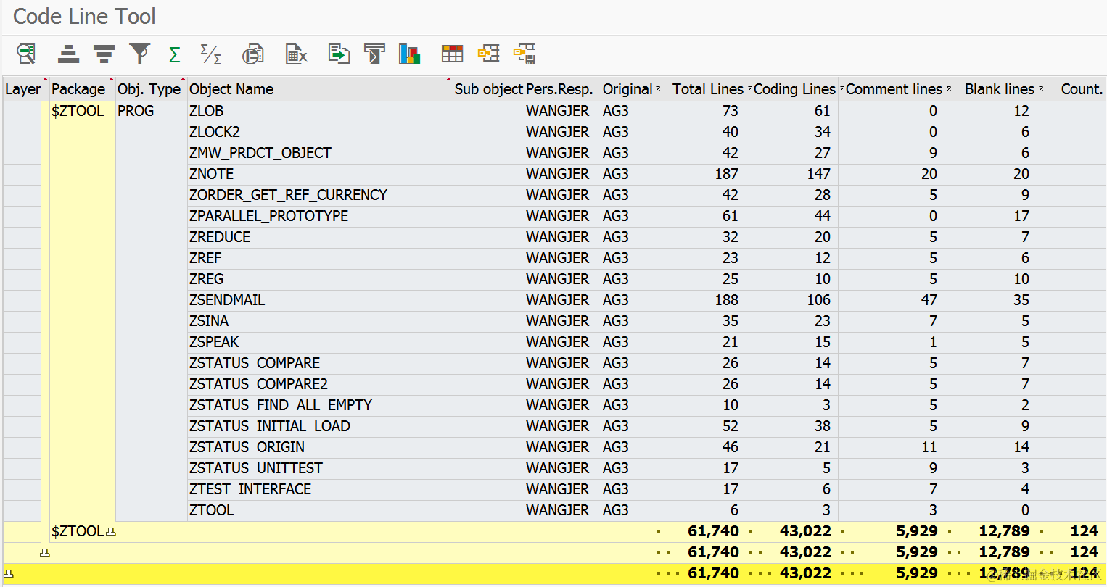This screenshot has width=1107, height=587.
Task: Select the ZNOTE object name
Action: (x=212, y=174)
